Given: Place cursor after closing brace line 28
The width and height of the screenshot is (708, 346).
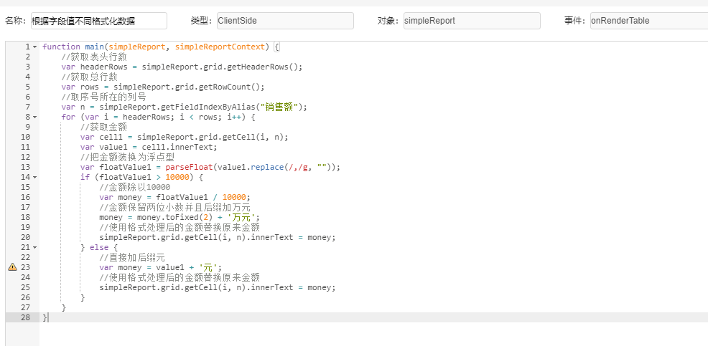Looking at the screenshot, I should [48, 317].
